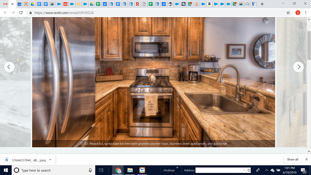Show the next gallery photo

coord(299,67)
